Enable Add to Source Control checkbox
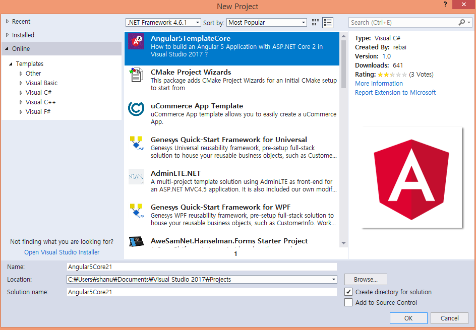This screenshot has width=476, height=330. click(348, 302)
